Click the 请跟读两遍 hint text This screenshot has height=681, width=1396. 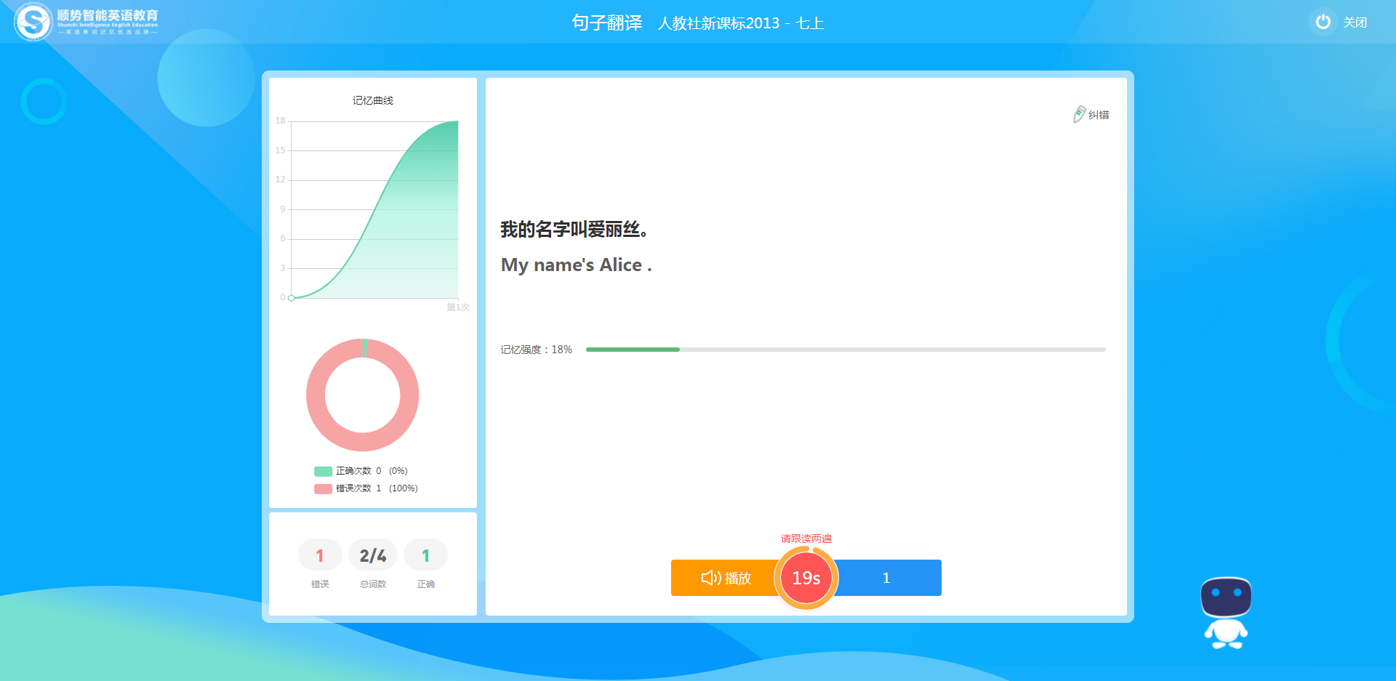(806, 539)
